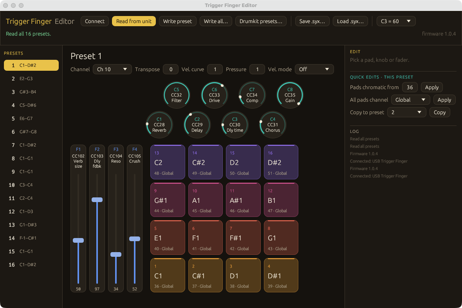This screenshot has width=462, height=308.
Task: Apply the All pads channel setting
Action: 444,100
